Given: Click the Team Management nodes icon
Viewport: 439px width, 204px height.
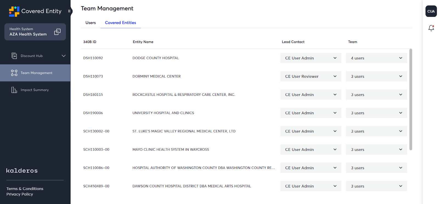Looking at the screenshot, I should 14,73.
